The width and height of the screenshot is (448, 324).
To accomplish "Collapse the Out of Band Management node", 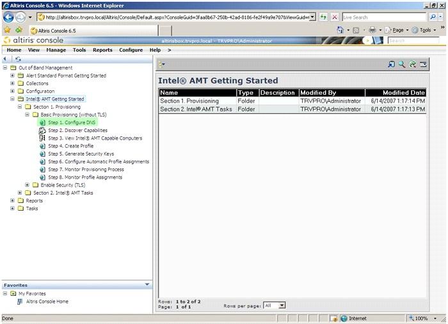I will tap(5, 68).
